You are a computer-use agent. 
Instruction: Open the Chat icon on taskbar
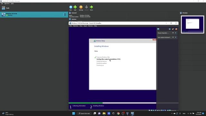[99, 113]
